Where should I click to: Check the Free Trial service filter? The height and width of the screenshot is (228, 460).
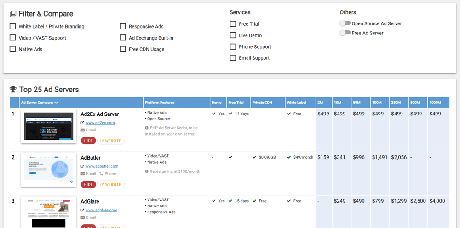pyautogui.click(x=233, y=24)
